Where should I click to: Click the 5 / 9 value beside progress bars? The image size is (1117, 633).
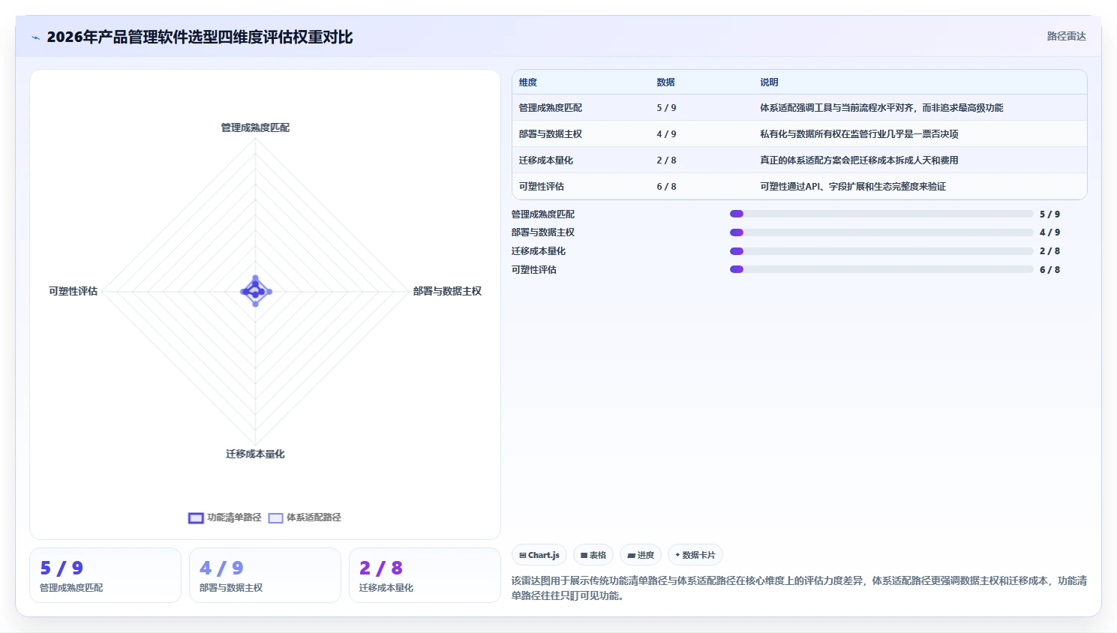click(1049, 214)
